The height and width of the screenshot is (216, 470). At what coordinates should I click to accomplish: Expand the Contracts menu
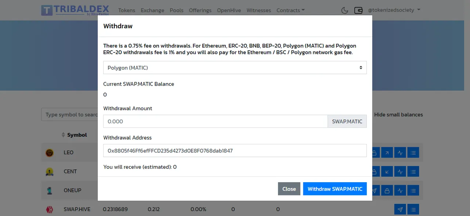coord(290,10)
